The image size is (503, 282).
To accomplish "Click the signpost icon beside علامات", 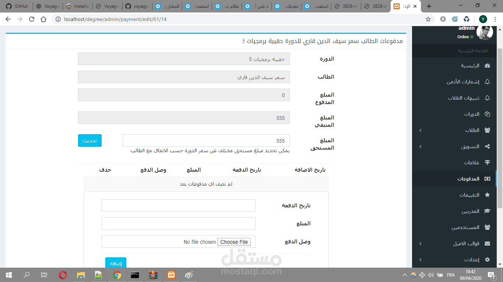I will pos(487,163).
